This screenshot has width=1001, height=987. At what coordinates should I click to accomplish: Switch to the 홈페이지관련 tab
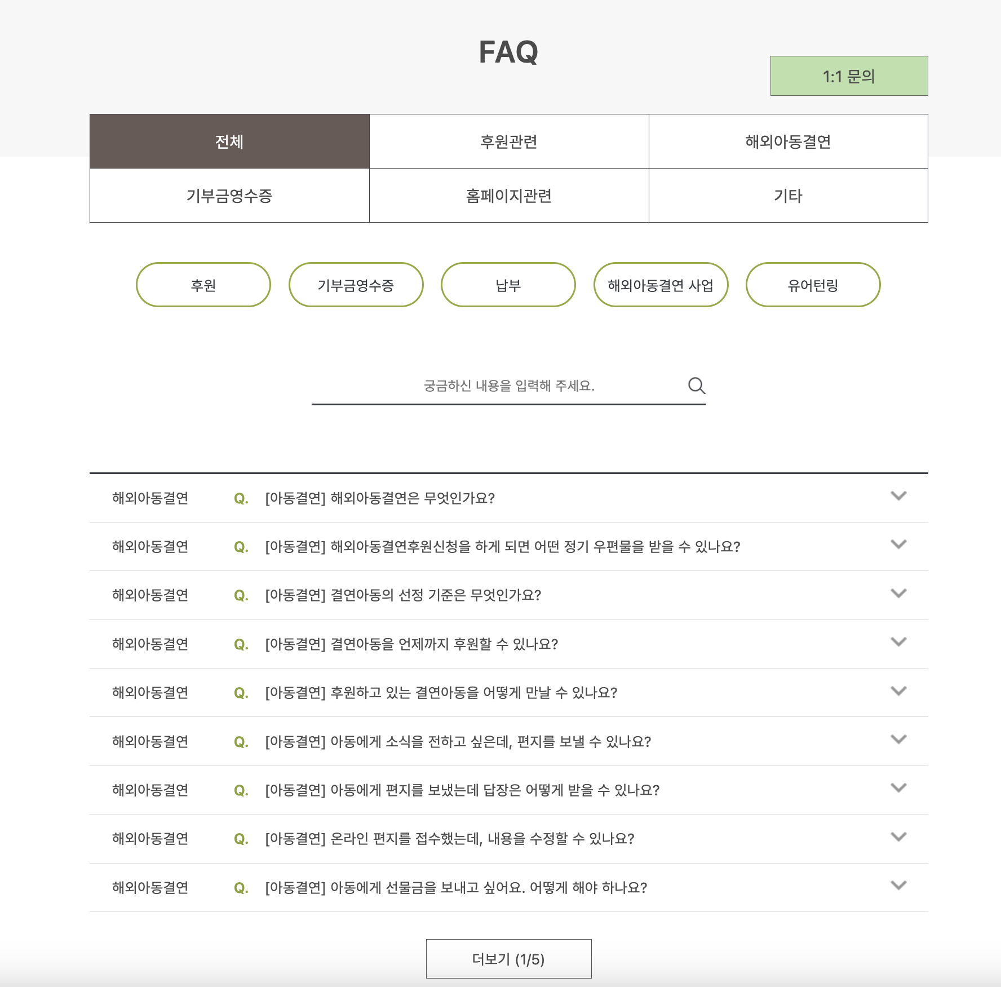pyautogui.click(x=508, y=196)
